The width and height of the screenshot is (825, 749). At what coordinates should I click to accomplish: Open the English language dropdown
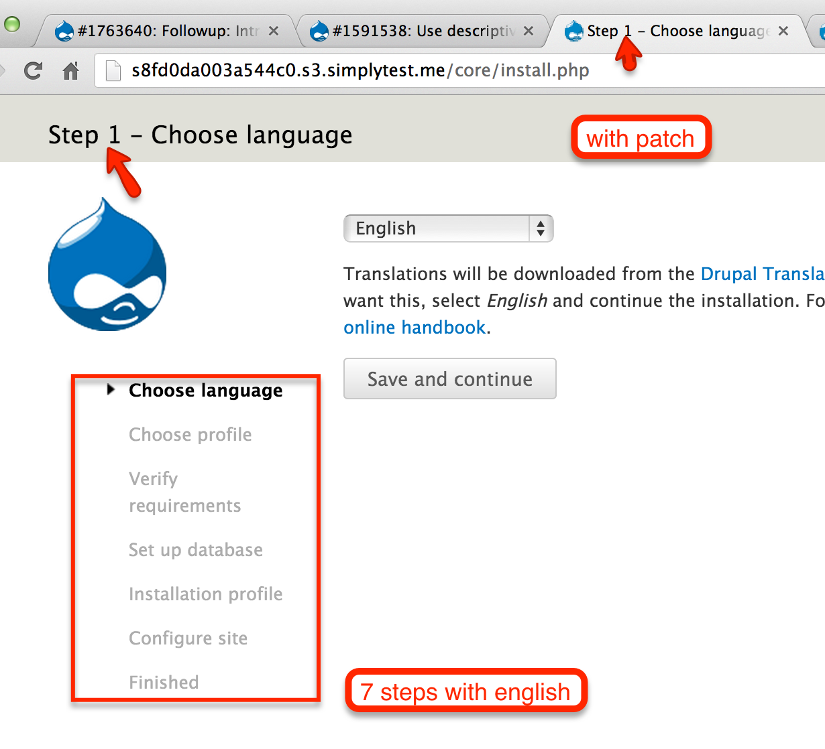(x=449, y=228)
